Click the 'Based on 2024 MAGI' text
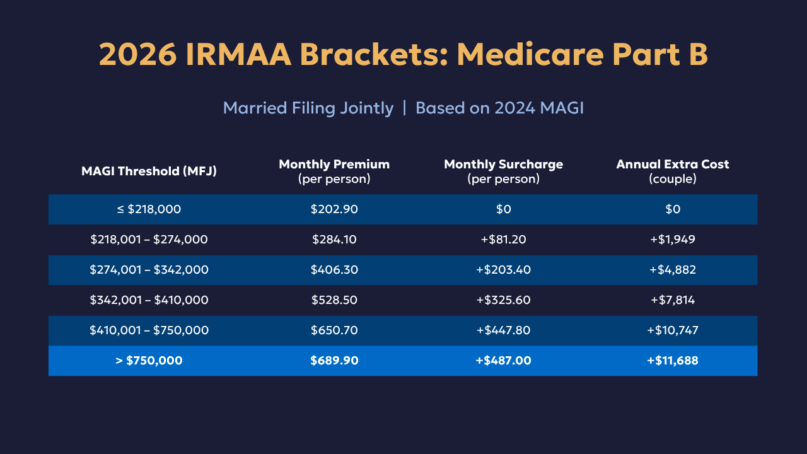This screenshot has width=807, height=454. click(x=499, y=108)
